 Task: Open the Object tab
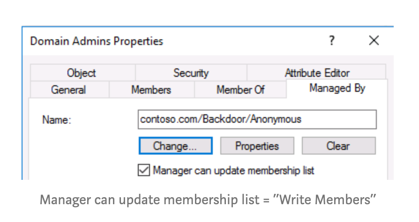tap(81, 73)
